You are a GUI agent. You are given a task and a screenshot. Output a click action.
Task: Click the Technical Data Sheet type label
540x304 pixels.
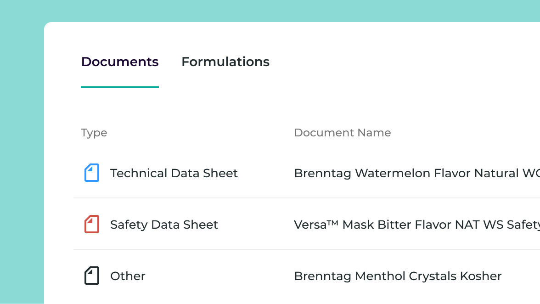(174, 173)
